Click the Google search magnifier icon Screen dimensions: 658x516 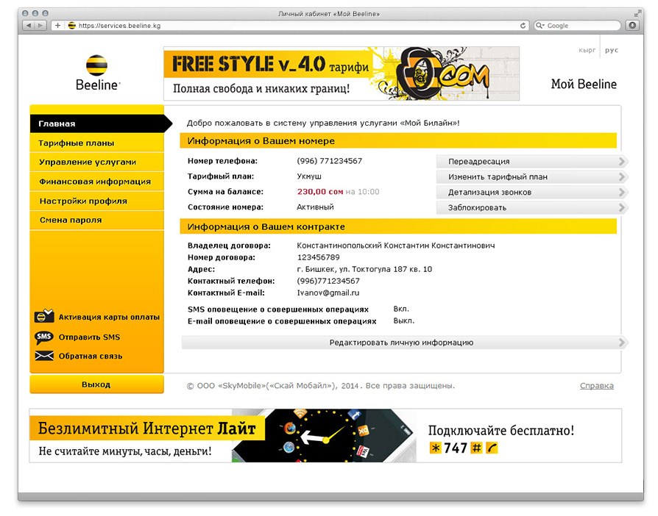pos(540,26)
